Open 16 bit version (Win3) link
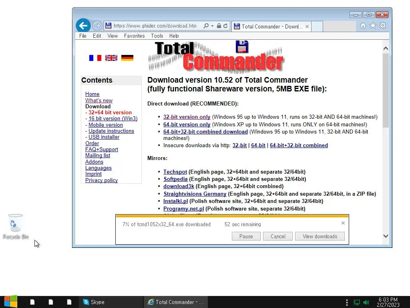Image resolution: width=410 pixels, height=308 pixels. [x=113, y=118]
